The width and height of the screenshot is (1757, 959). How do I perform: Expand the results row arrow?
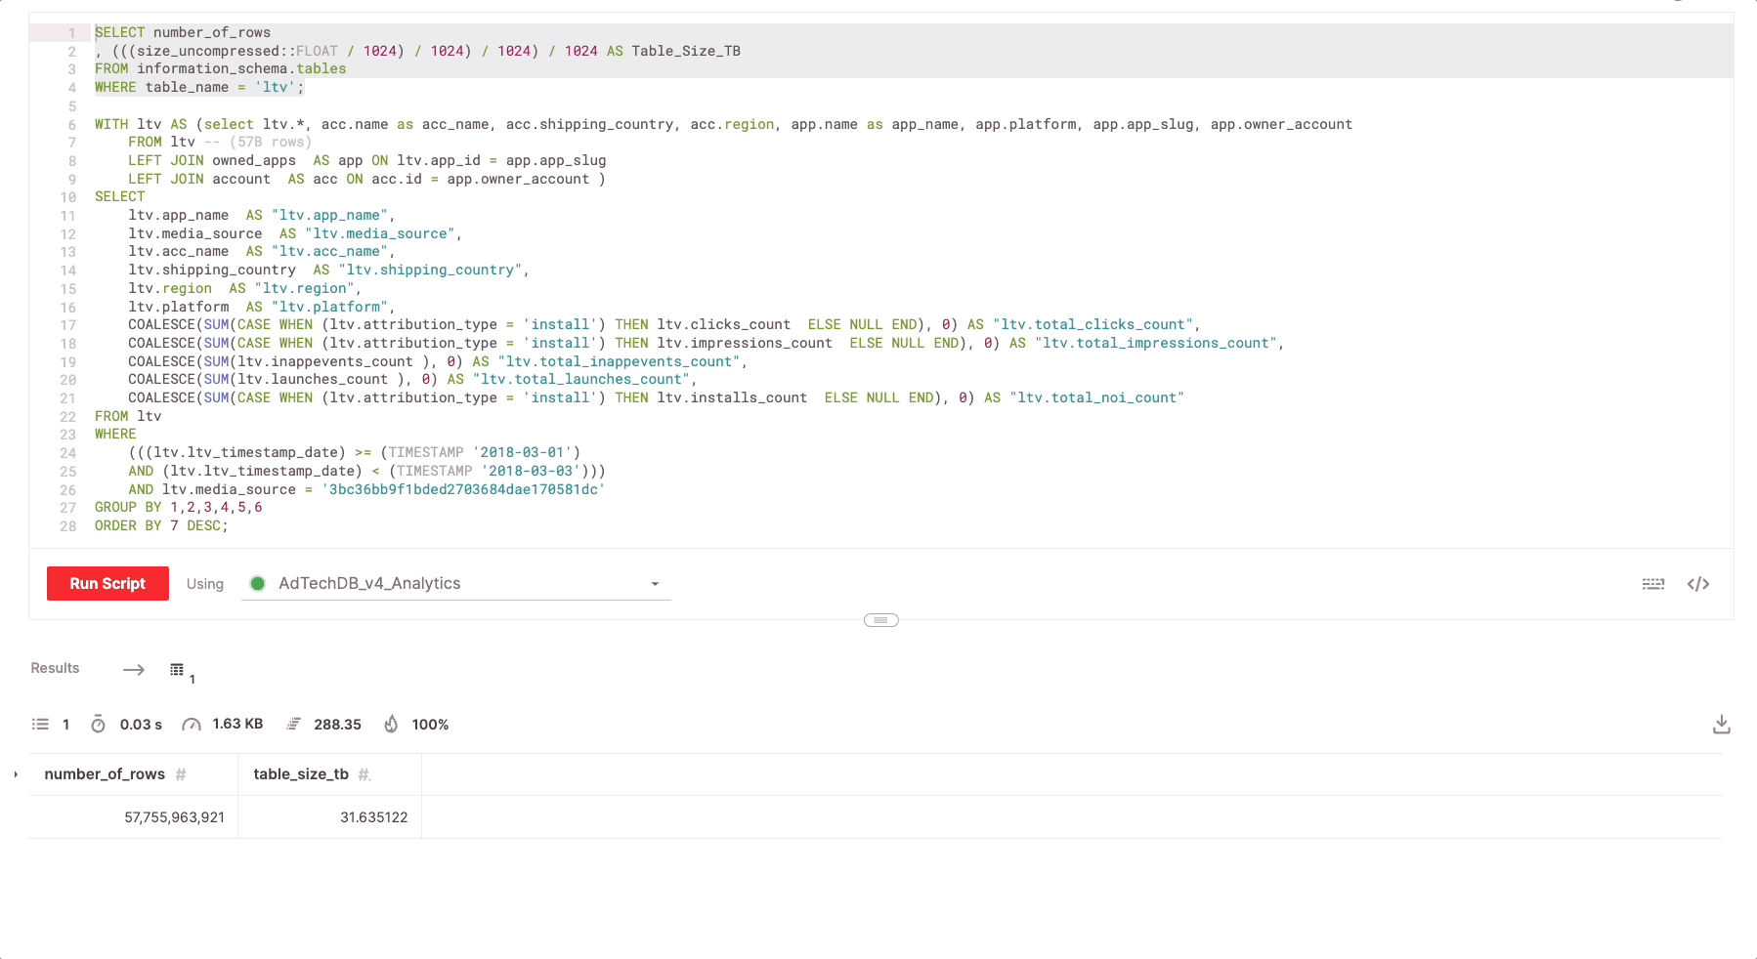pos(17,774)
